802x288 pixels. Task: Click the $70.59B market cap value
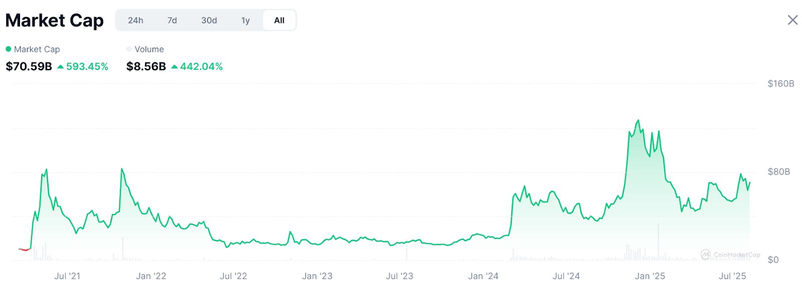29,66
